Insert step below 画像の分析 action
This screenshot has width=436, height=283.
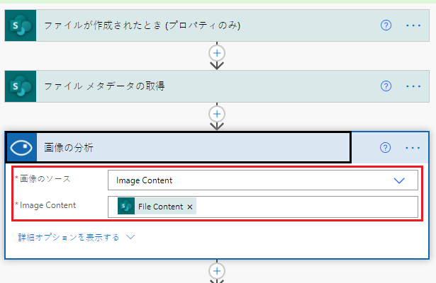click(217, 271)
